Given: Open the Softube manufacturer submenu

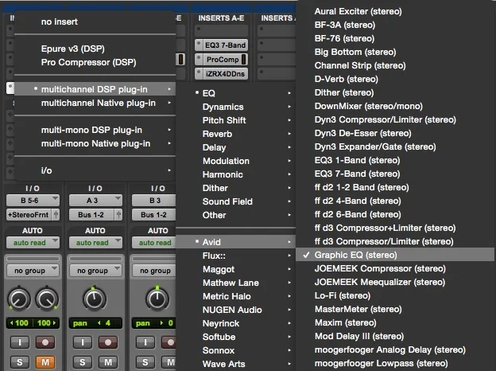Looking at the screenshot, I should (235, 337).
